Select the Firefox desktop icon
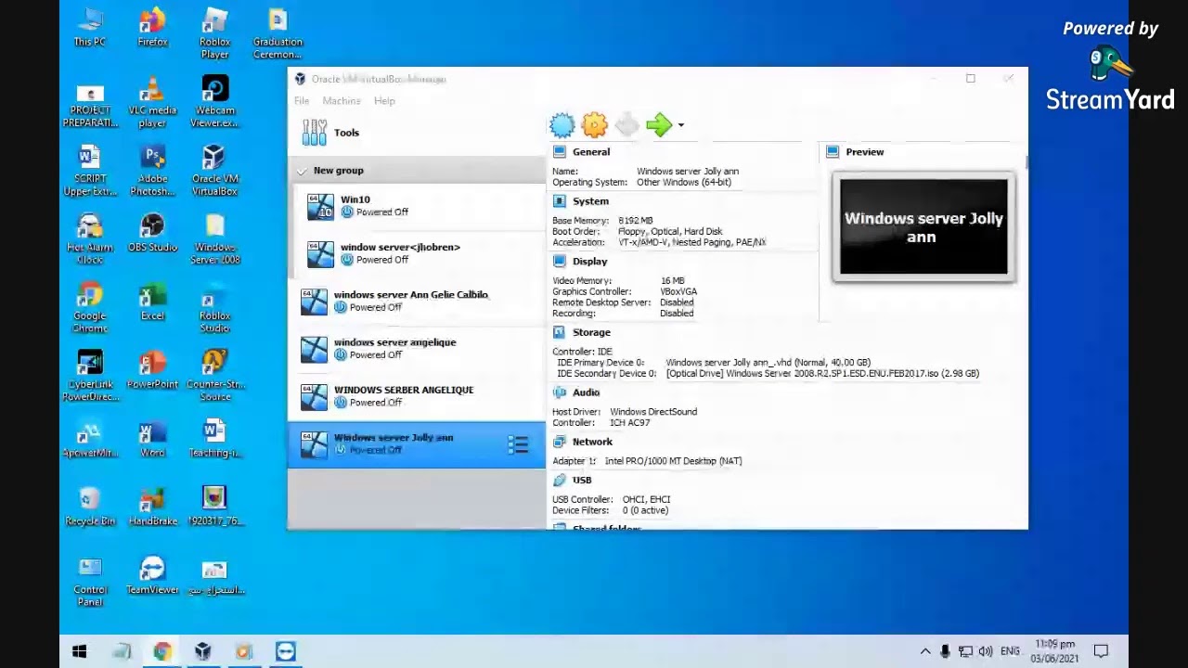1188x668 pixels. [x=152, y=28]
